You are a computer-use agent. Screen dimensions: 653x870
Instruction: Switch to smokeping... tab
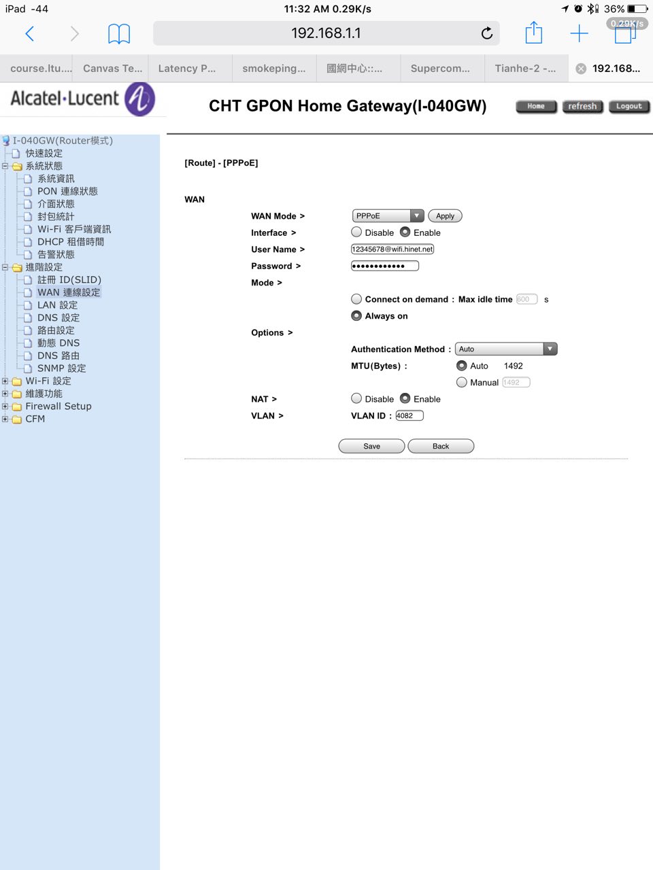[273, 69]
